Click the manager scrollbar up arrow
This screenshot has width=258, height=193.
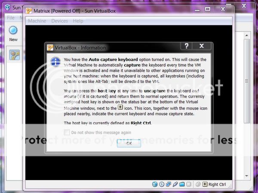pos(246,35)
